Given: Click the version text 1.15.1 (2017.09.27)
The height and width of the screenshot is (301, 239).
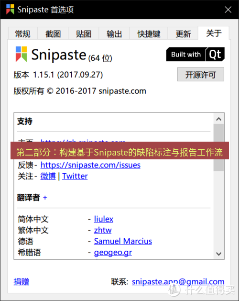Looking at the screenshot, I should coord(68,75).
